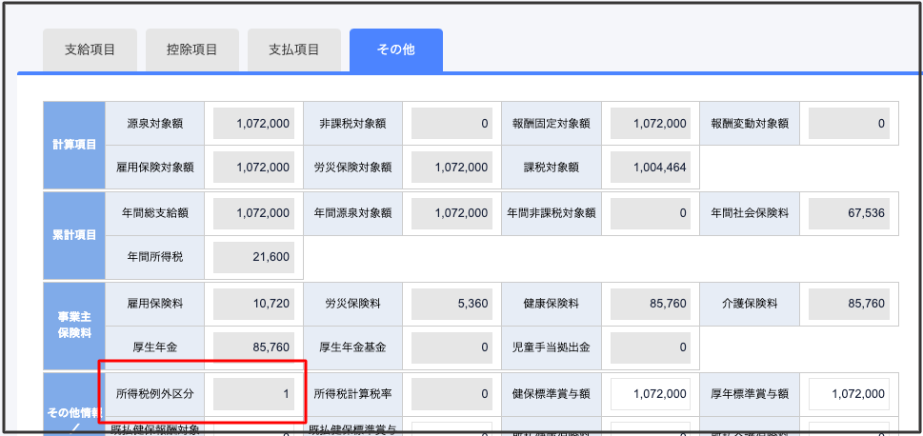Image resolution: width=923 pixels, height=436 pixels.
Task: Click the 報酬固定対象額 amount field
Action: point(650,124)
